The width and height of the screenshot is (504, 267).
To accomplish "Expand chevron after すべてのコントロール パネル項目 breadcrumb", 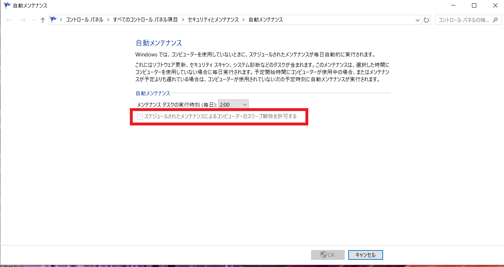I will tap(183, 20).
